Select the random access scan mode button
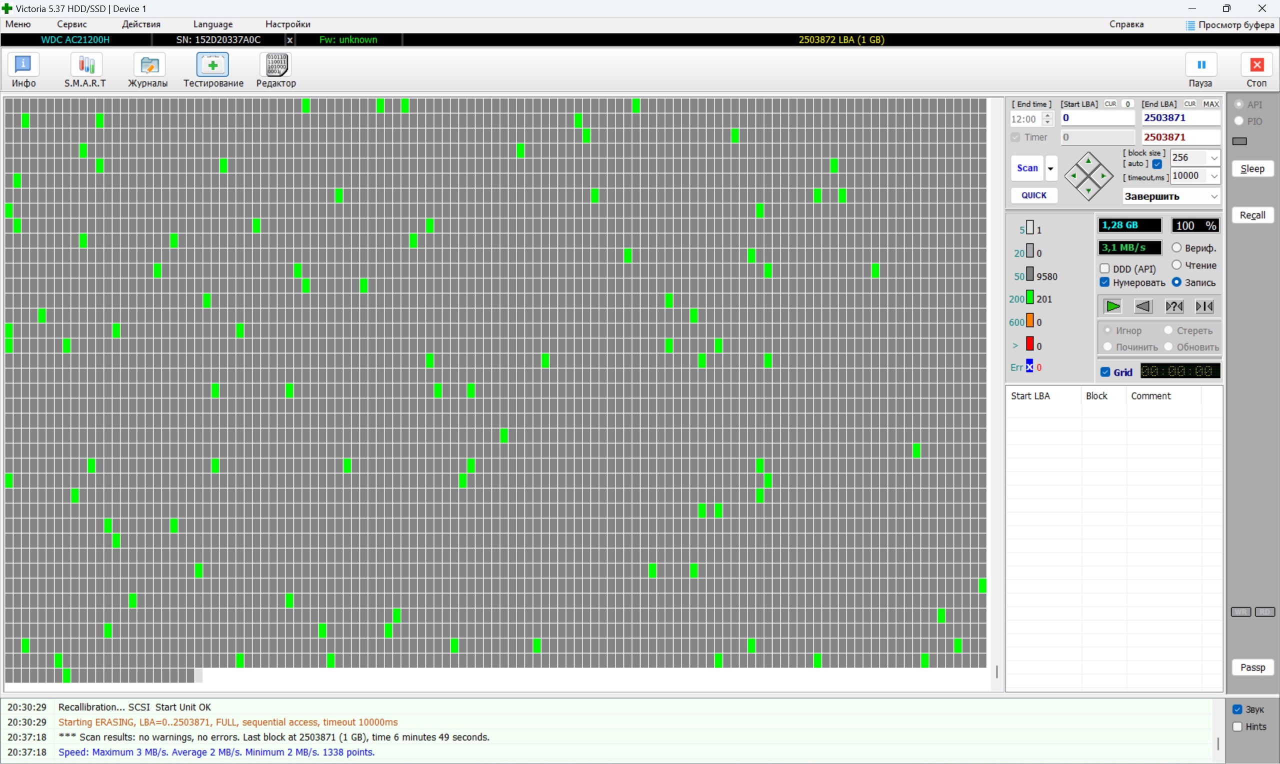The height and width of the screenshot is (764, 1280). 1174,307
